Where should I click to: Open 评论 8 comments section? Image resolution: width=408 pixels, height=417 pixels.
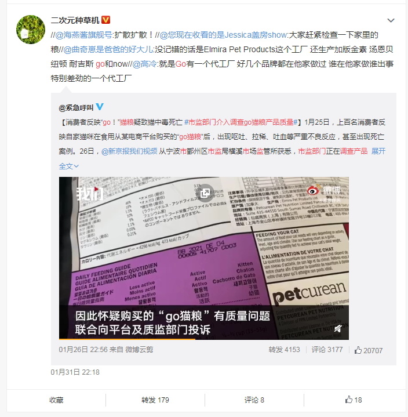pos(254,400)
